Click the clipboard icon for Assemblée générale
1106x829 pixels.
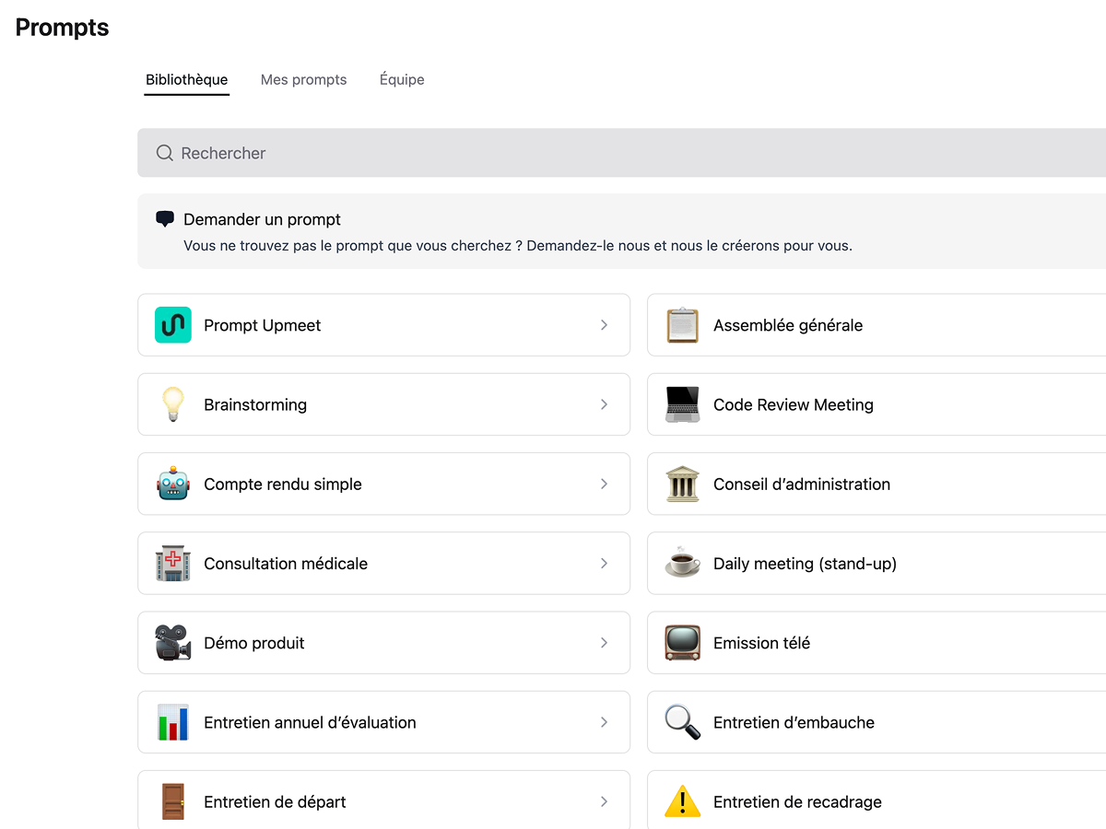click(x=683, y=325)
